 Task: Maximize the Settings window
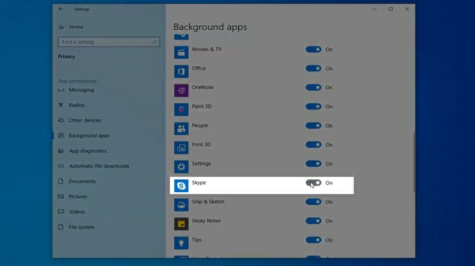pos(391,9)
